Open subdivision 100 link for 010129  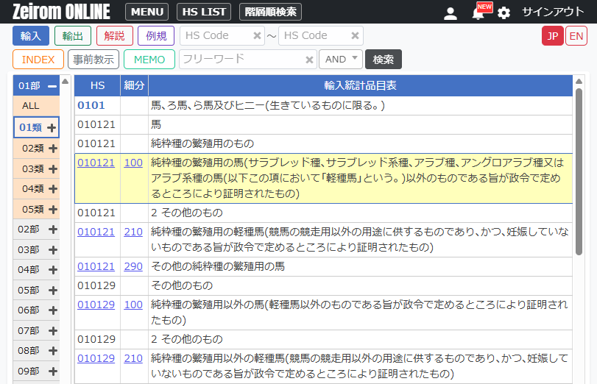click(x=133, y=305)
